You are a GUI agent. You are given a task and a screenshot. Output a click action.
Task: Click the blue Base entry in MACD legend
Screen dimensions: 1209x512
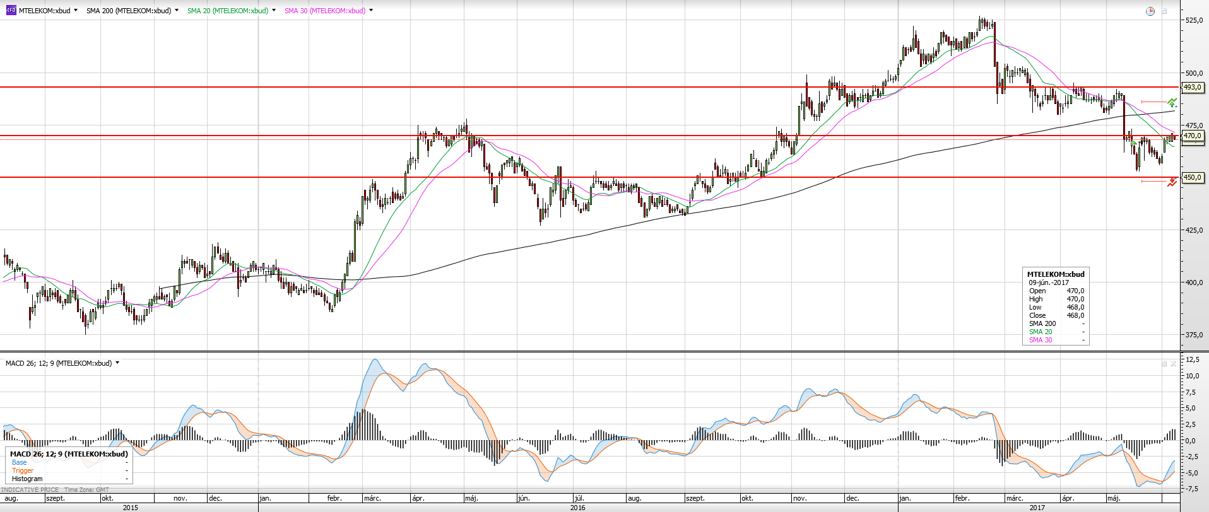click(x=20, y=462)
